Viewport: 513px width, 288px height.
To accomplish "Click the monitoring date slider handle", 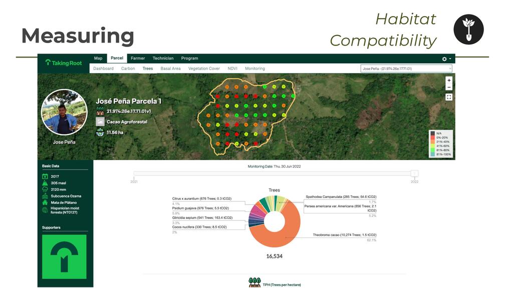I will tap(414, 173).
